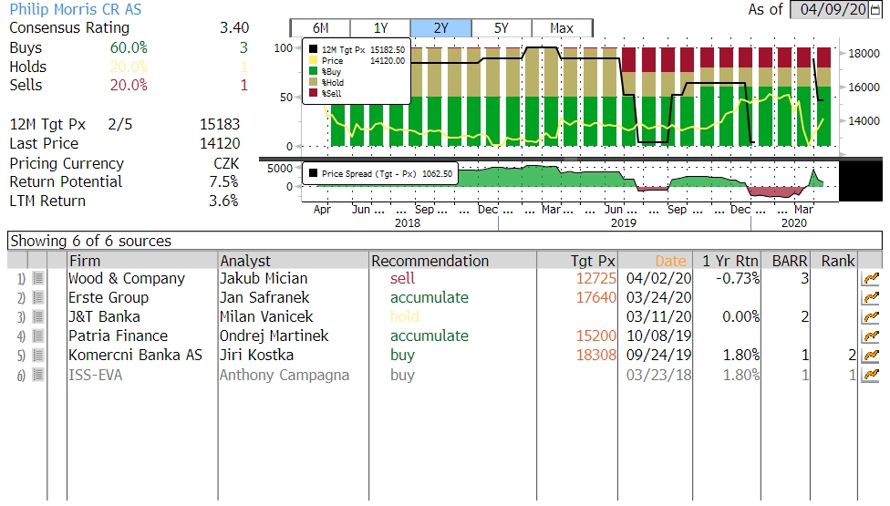Select the Wood & Company firm row
Screen dimensions: 890x506
click(127, 278)
